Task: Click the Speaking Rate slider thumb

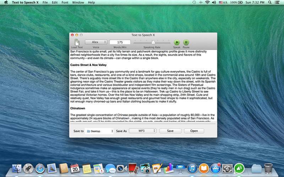Action: coord(153,42)
